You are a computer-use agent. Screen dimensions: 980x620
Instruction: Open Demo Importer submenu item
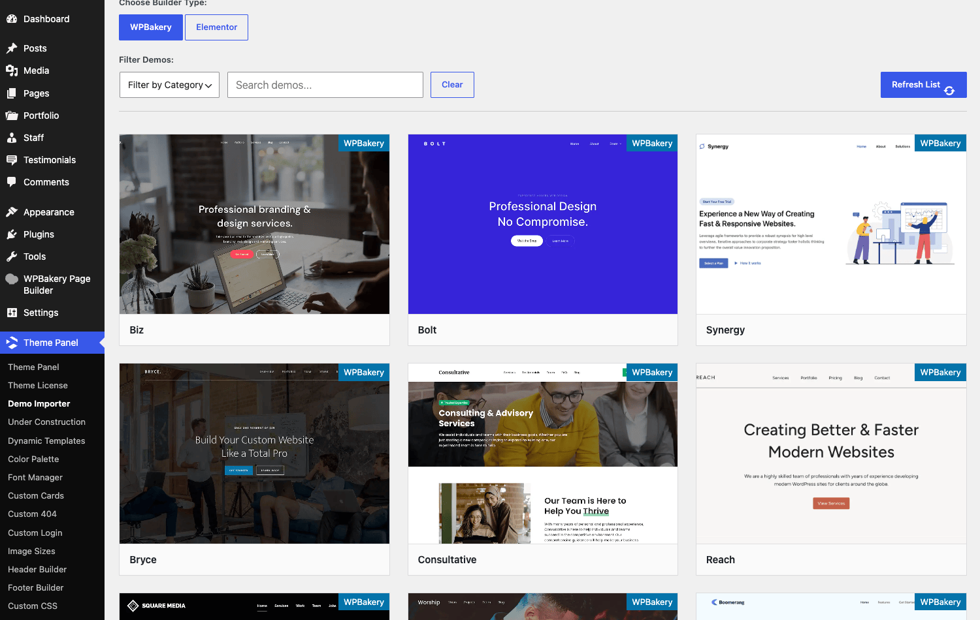pos(39,404)
